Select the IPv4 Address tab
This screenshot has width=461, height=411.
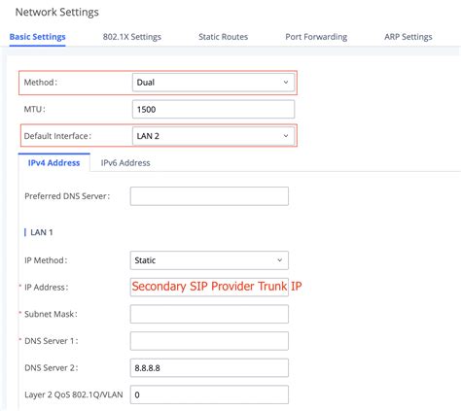pyautogui.click(x=53, y=163)
